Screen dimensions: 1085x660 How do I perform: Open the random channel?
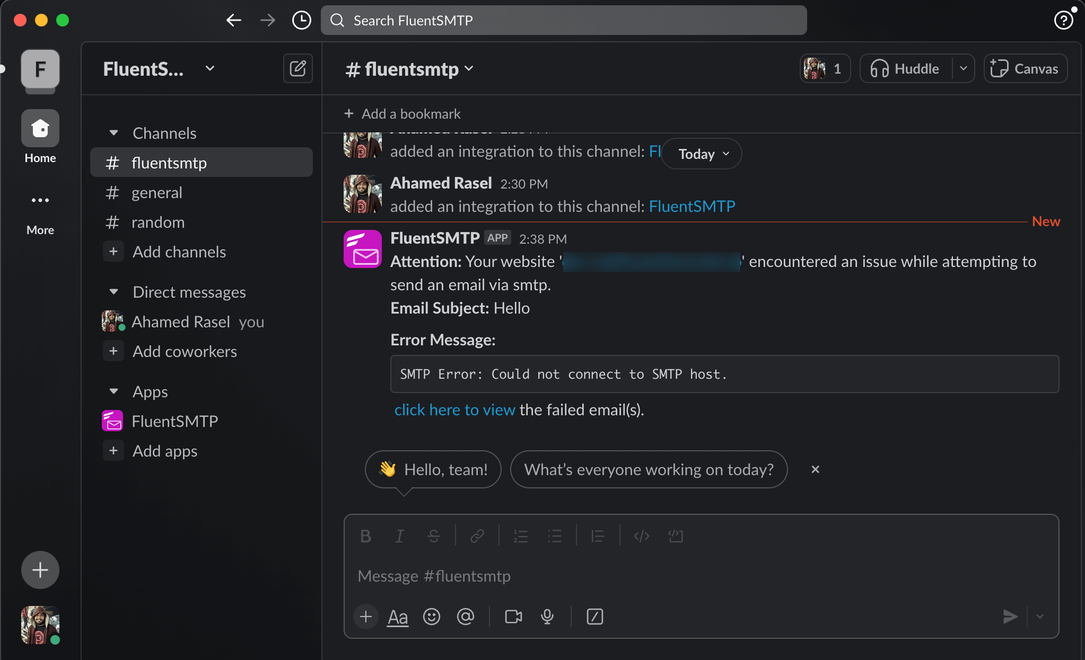coord(202,222)
